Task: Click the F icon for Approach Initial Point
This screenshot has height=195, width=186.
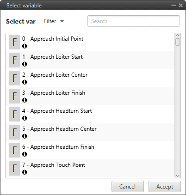Action: 14,42
